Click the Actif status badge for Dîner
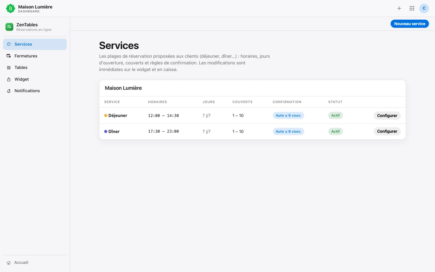The image size is (435, 272). tap(335, 131)
